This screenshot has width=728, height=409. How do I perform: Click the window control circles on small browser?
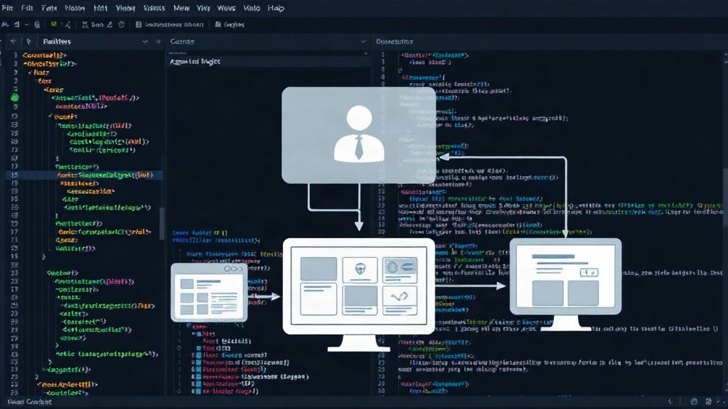pos(232,268)
